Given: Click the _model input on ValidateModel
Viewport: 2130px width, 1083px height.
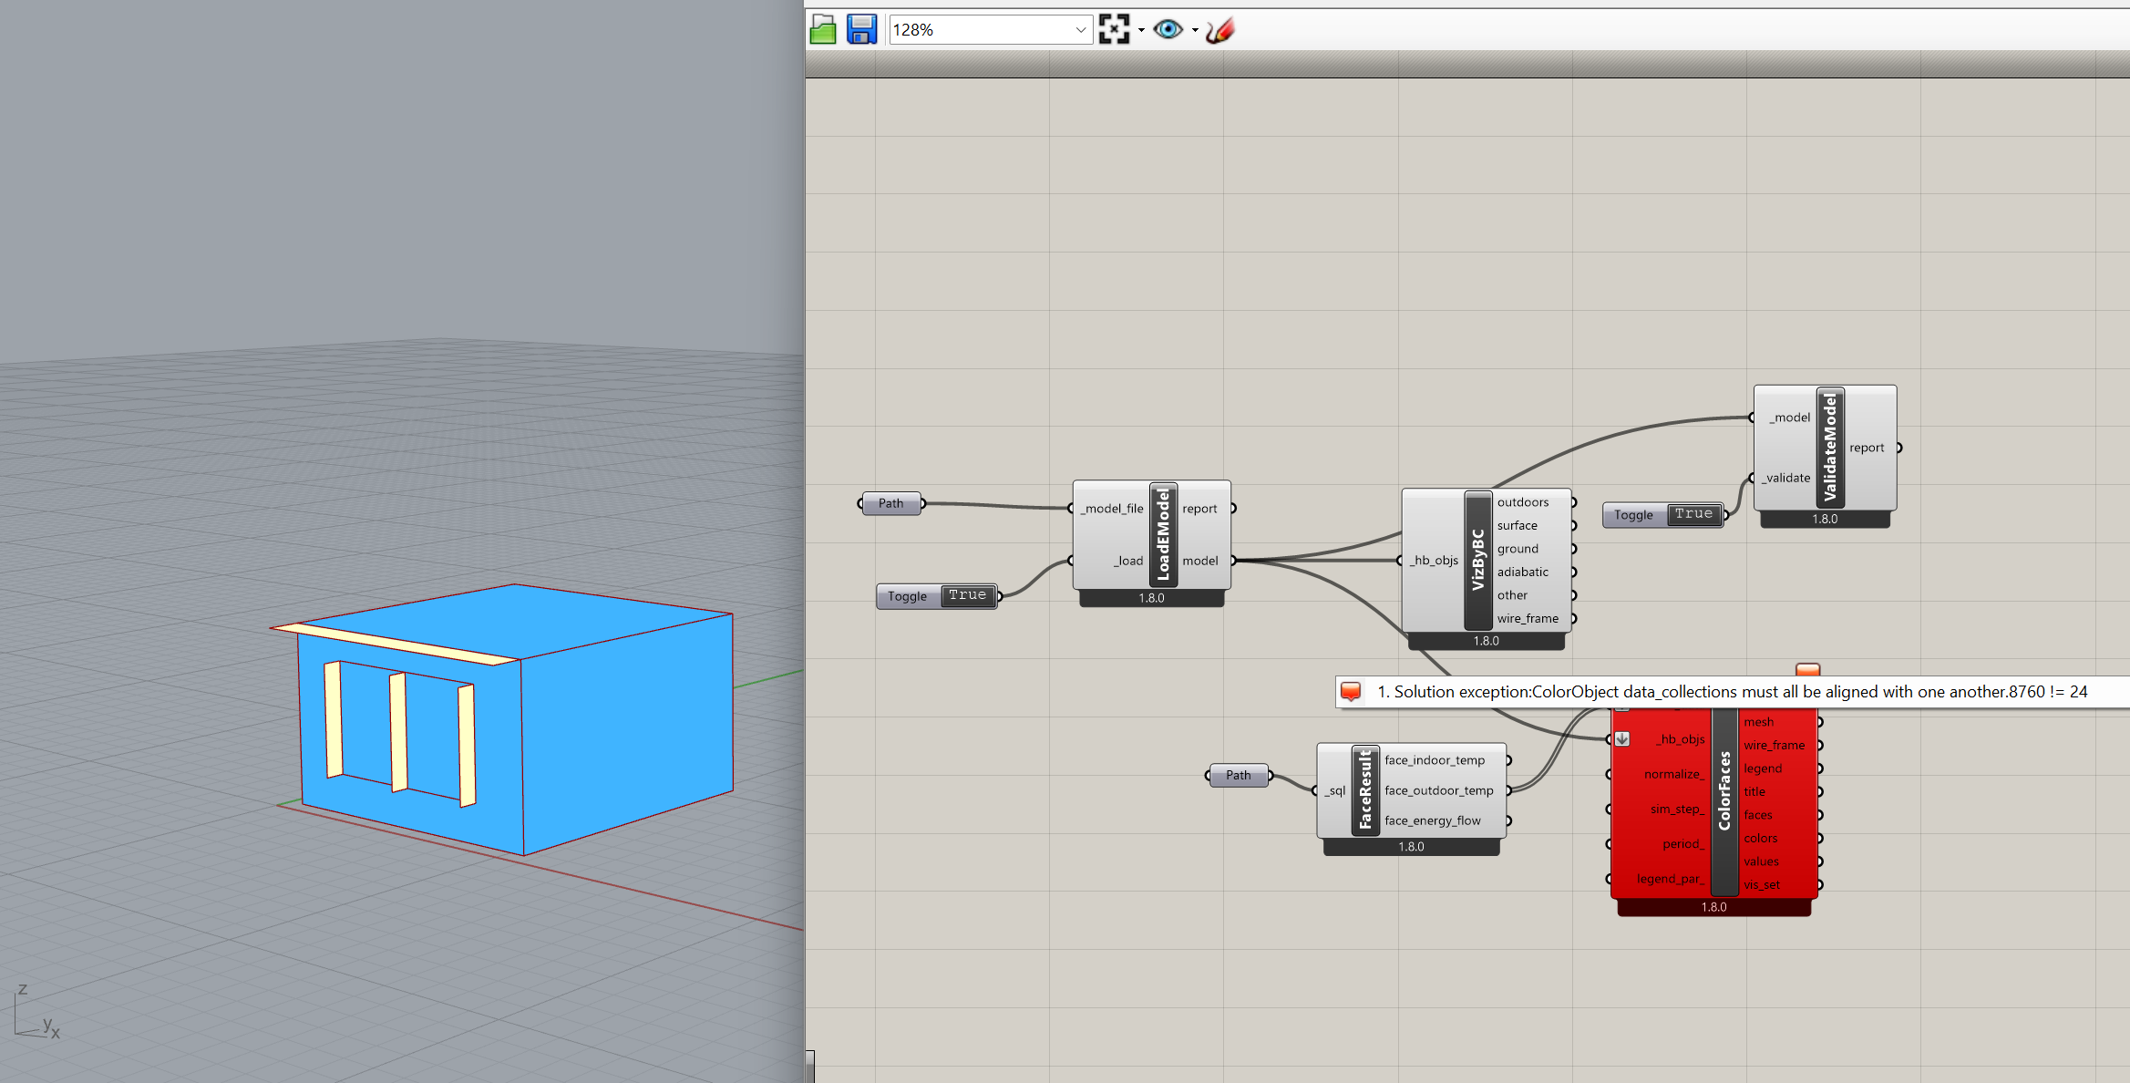Looking at the screenshot, I should pos(1790,418).
